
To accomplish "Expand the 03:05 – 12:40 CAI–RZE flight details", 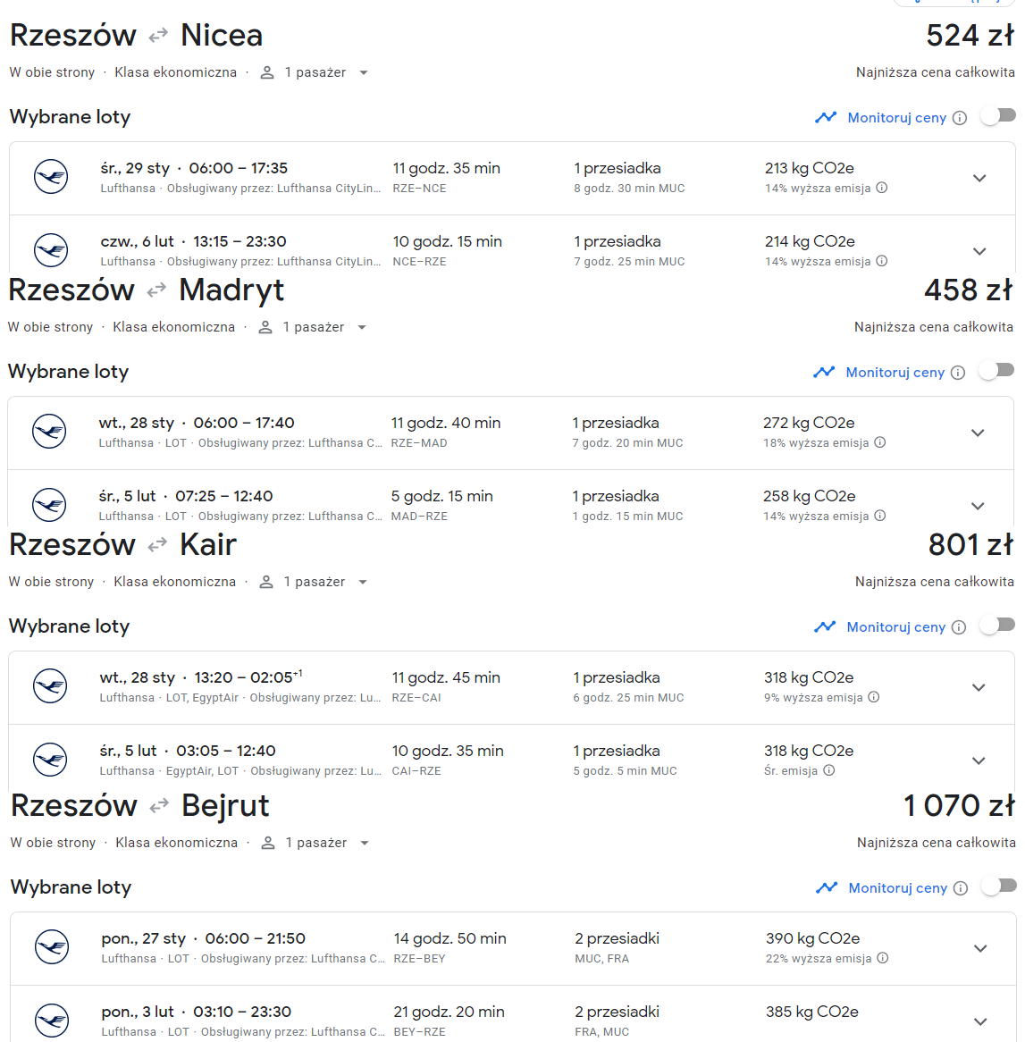I will [x=979, y=760].
